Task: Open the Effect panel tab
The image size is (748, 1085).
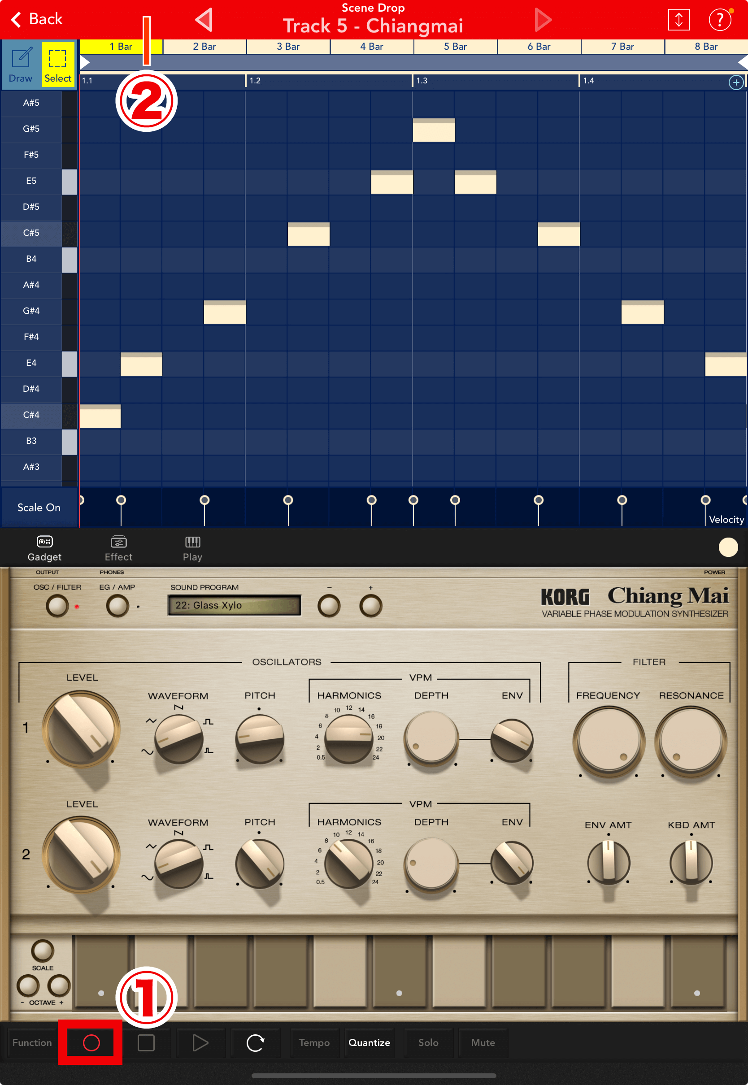Action: [x=118, y=548]
